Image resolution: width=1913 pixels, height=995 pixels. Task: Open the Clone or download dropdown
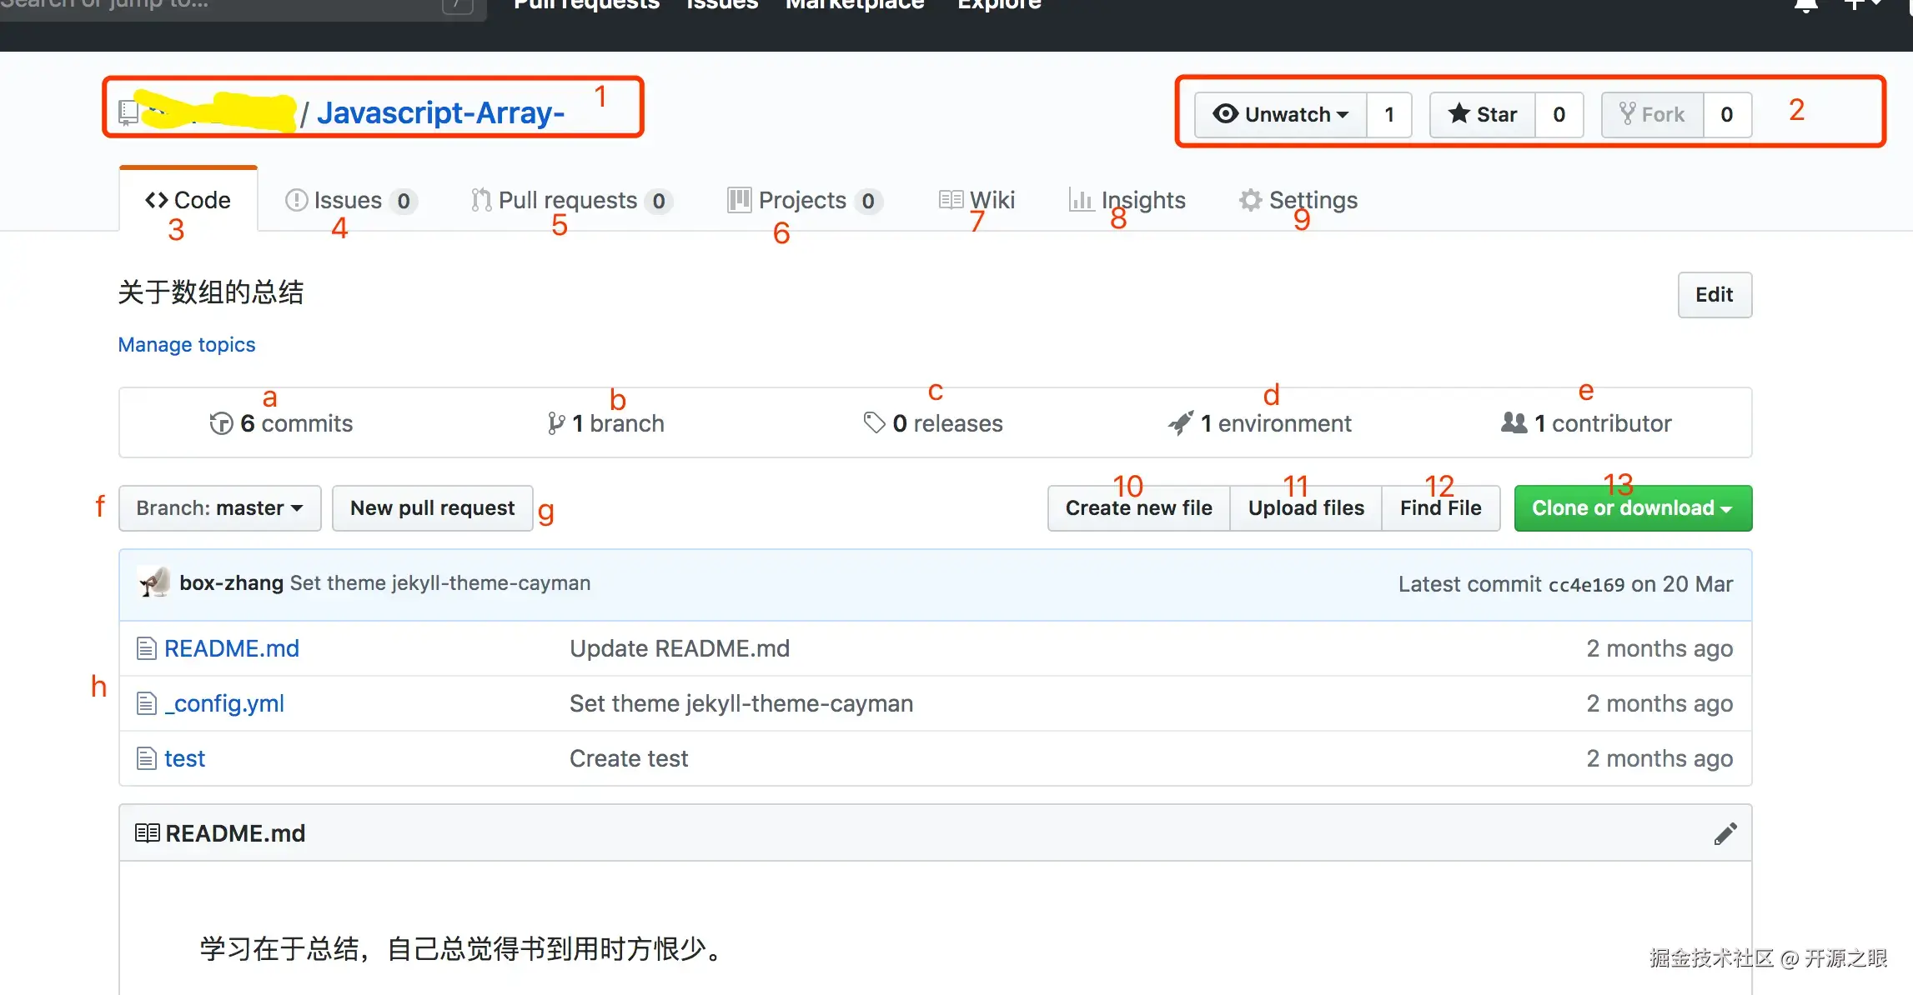(1632, 508)
